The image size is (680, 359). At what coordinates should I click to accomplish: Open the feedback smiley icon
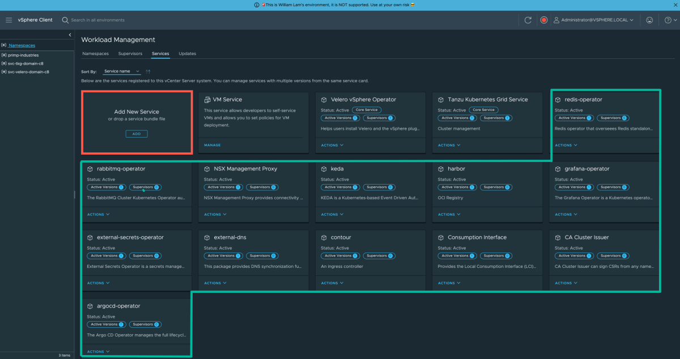point(649,20)
